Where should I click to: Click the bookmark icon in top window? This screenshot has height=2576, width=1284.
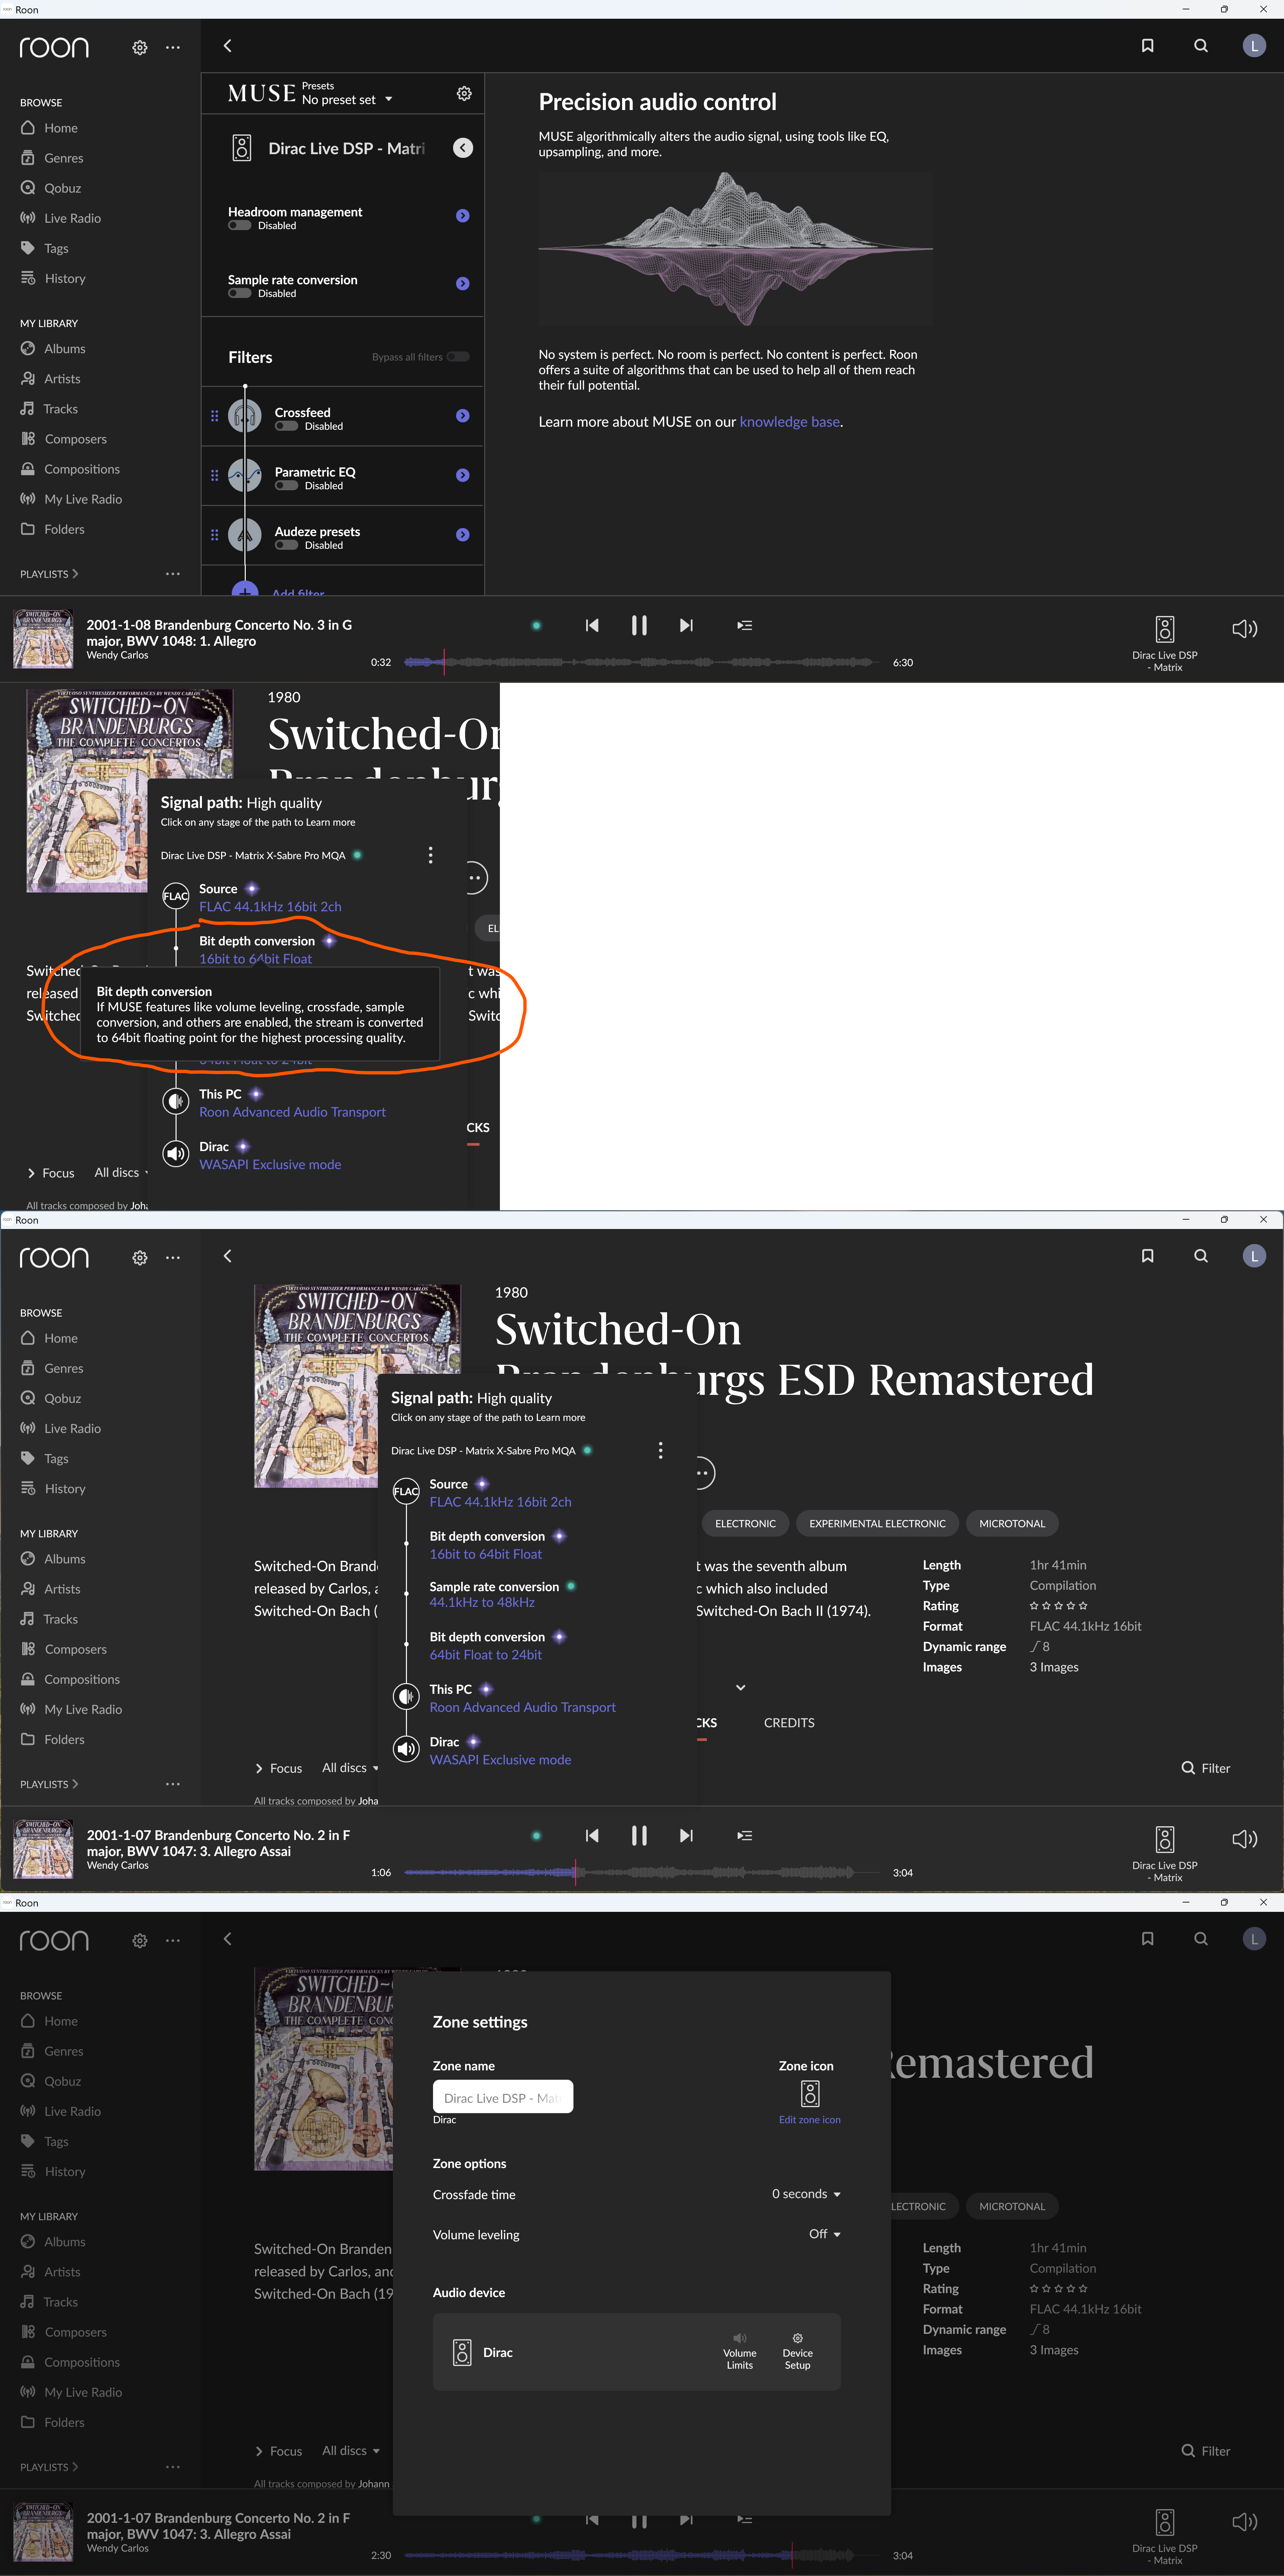point(1148,46)
